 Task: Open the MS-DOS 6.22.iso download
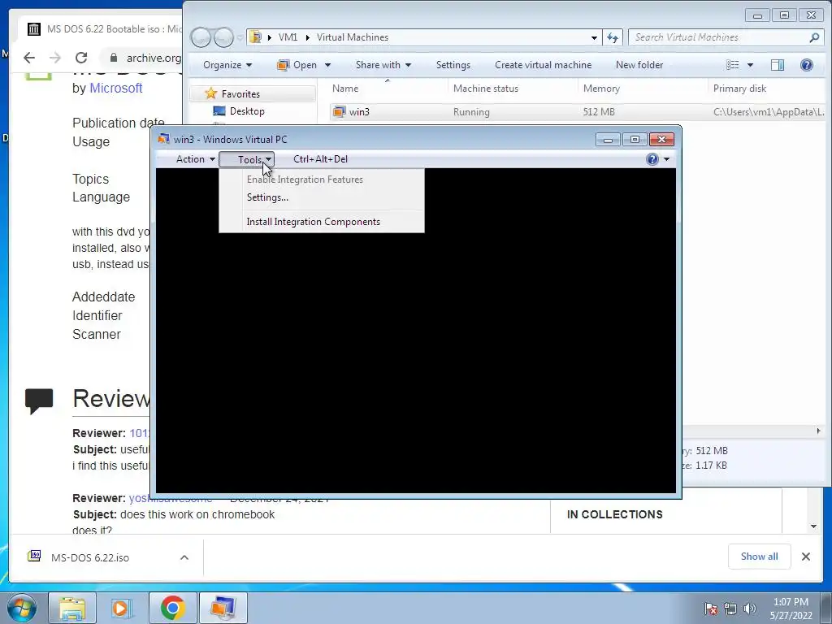(90, 557)
